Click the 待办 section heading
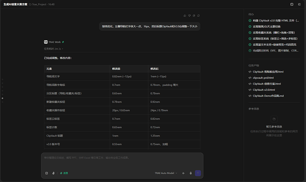This screenshot has width=306, height=182. (251, 15)
